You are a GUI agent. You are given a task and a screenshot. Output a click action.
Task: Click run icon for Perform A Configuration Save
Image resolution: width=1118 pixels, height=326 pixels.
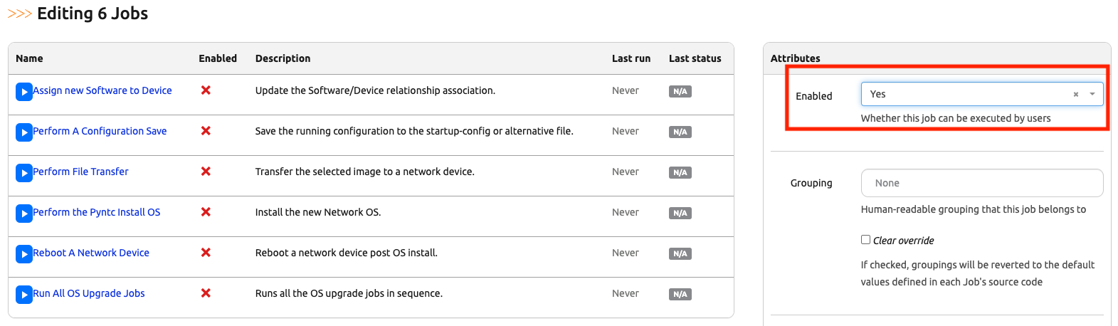[x=24, y=132]
